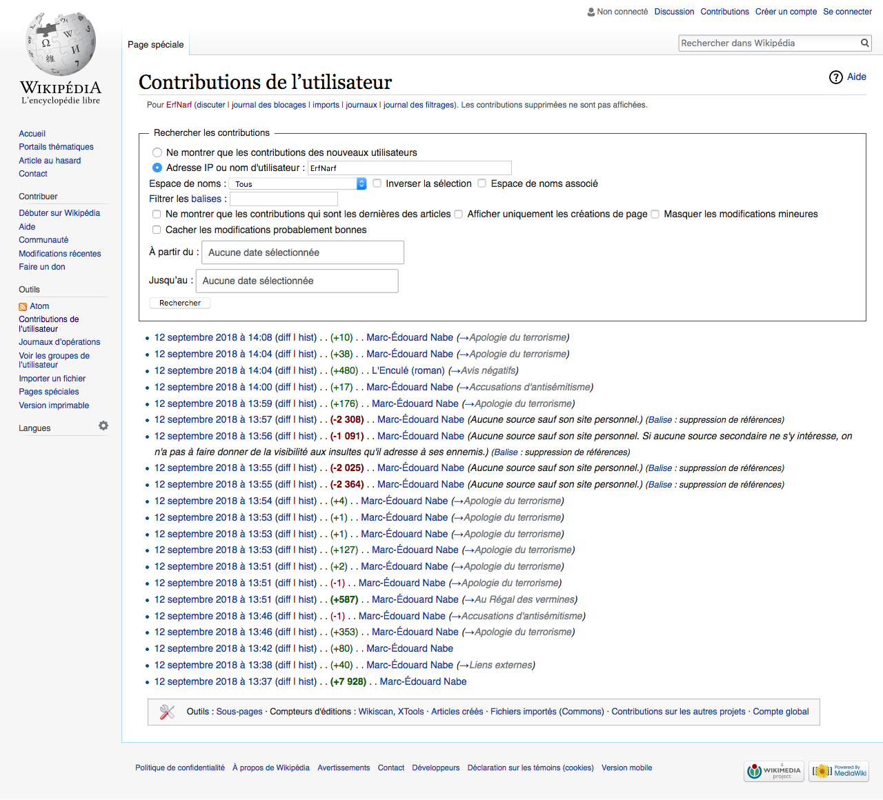Screen dimensions: 883x800
Task: Open Voir les groupes de l'utilisateur link
Action: tap(54, 360)
